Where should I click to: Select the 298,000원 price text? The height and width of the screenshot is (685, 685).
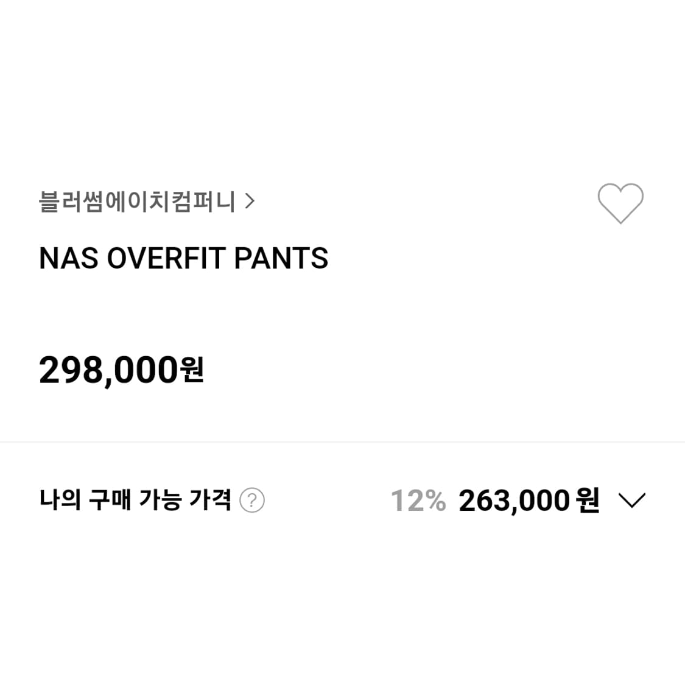coord(121,368)
